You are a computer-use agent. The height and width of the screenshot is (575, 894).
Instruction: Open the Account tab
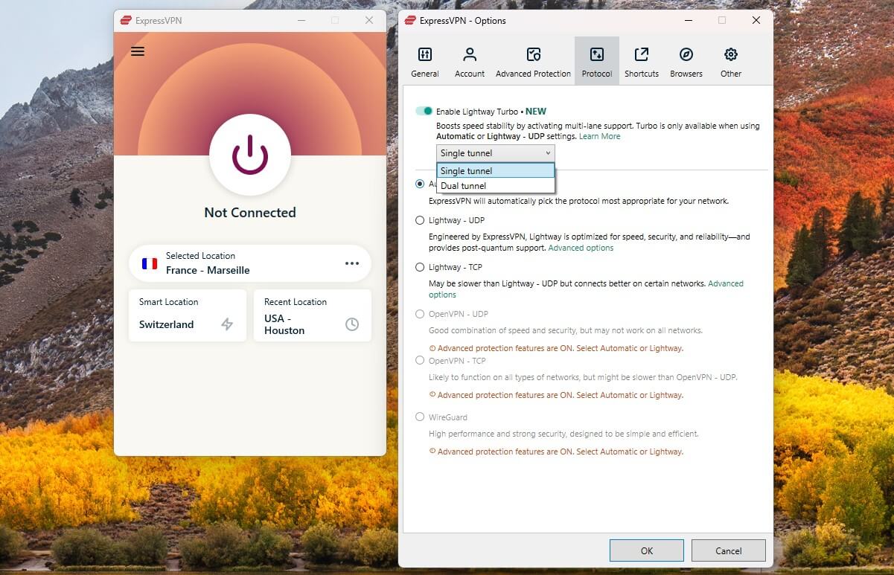pyautogui.click(x=470, y=61)
